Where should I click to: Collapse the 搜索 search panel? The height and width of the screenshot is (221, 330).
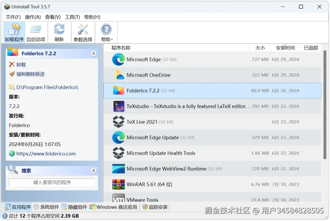pos(94,171)
